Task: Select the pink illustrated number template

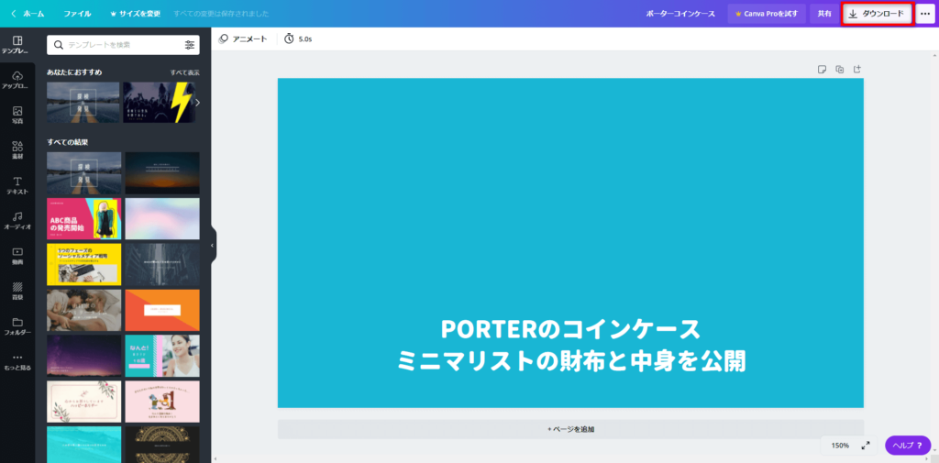Action: coord(162,402)
